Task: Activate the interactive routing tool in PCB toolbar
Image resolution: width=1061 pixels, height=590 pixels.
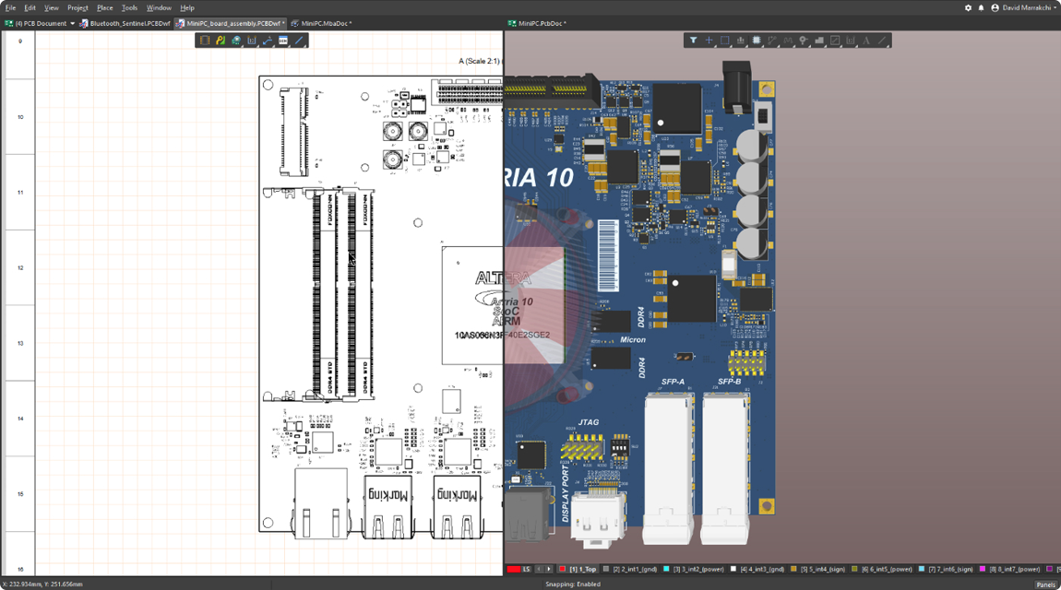Action: 772,41
